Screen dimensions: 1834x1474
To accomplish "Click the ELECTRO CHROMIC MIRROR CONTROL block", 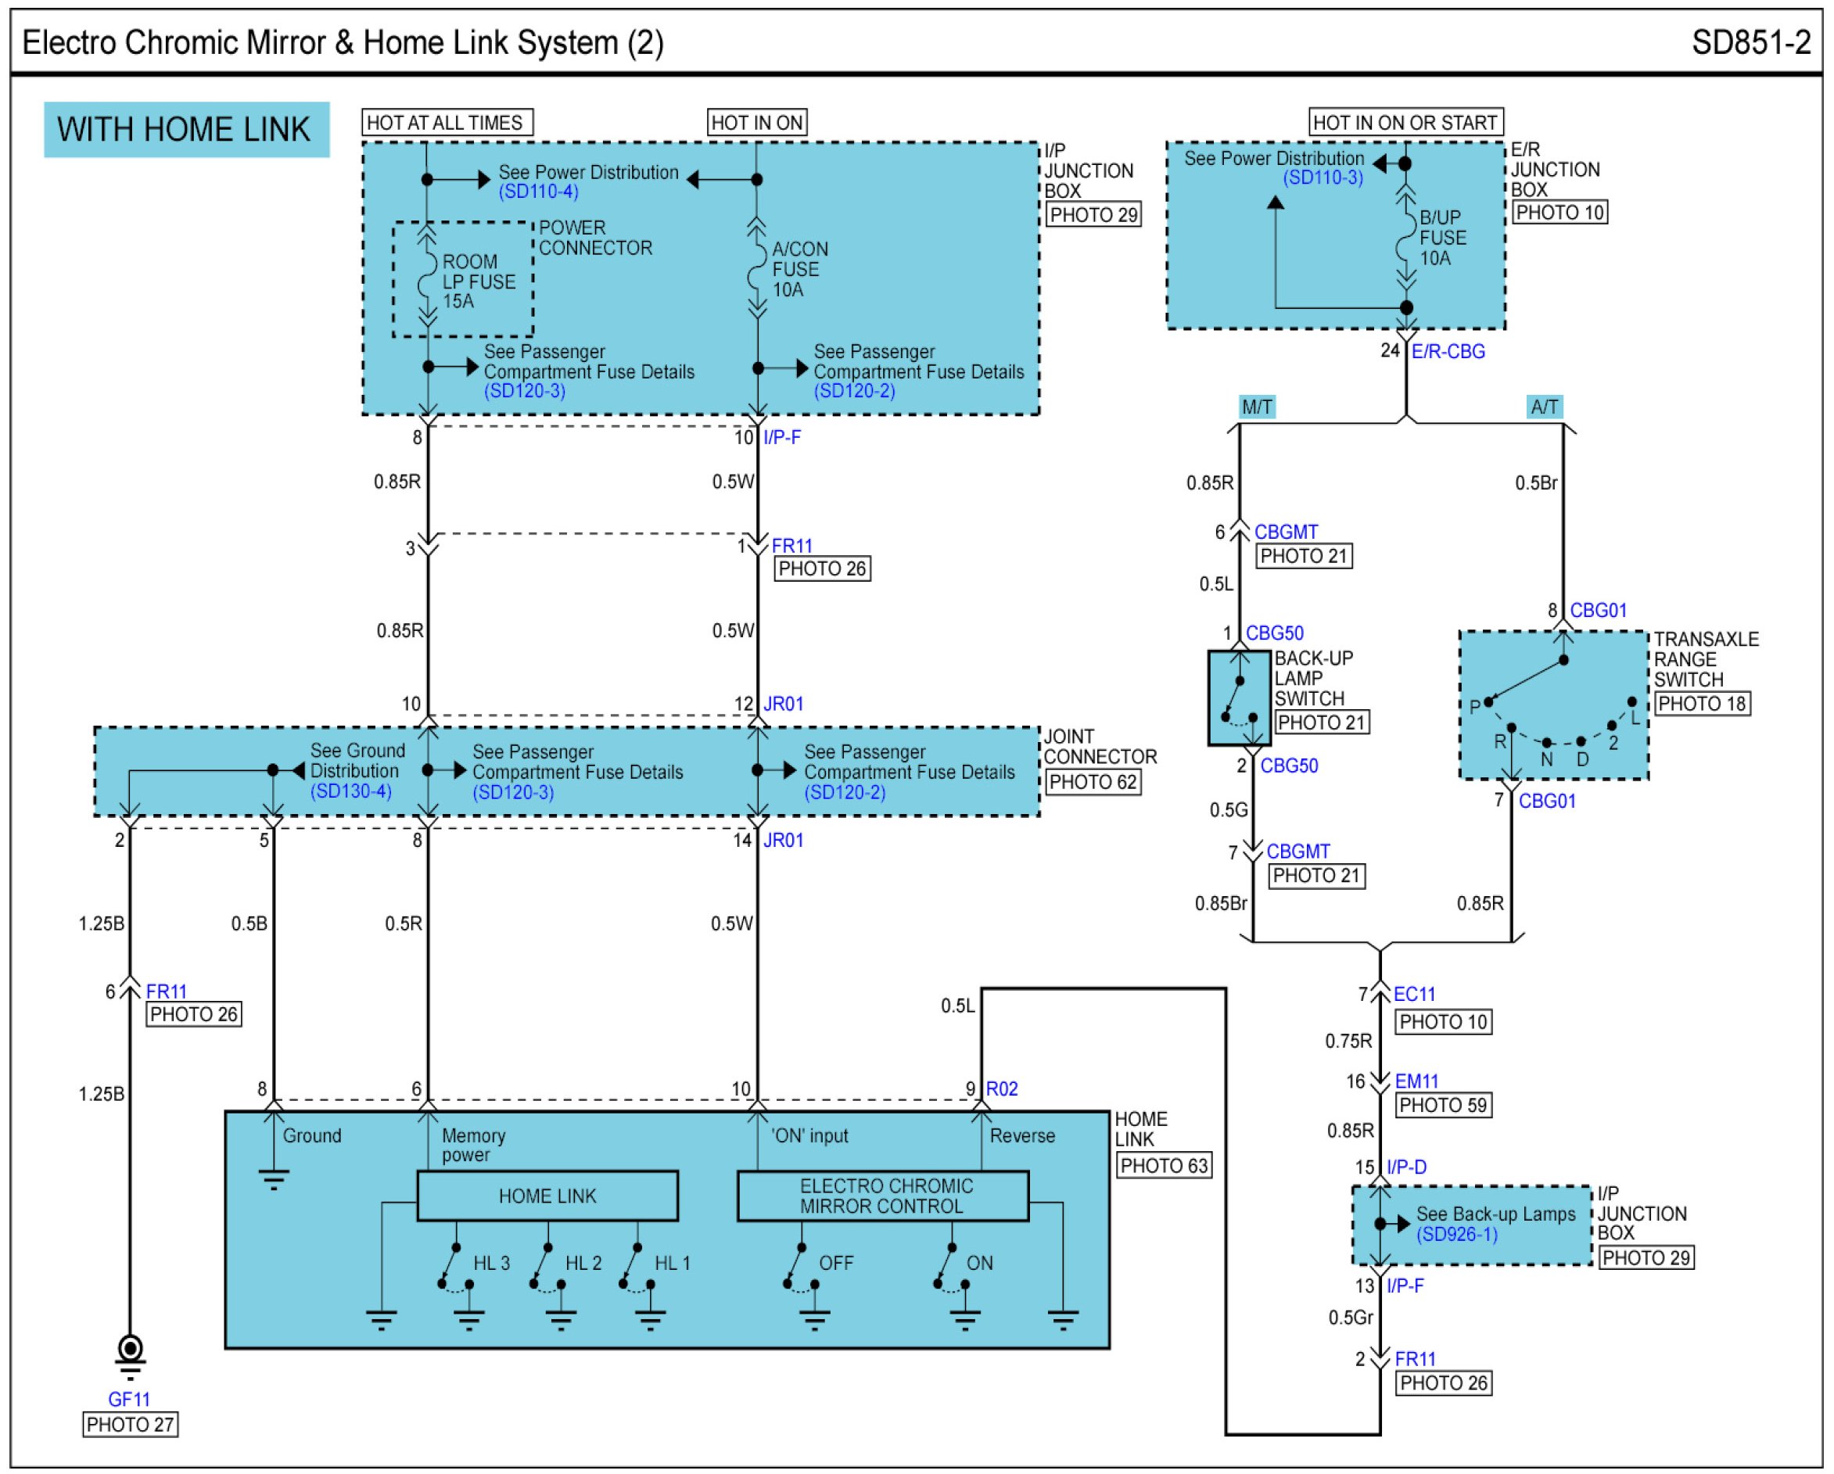I will tap(882, 1196).
